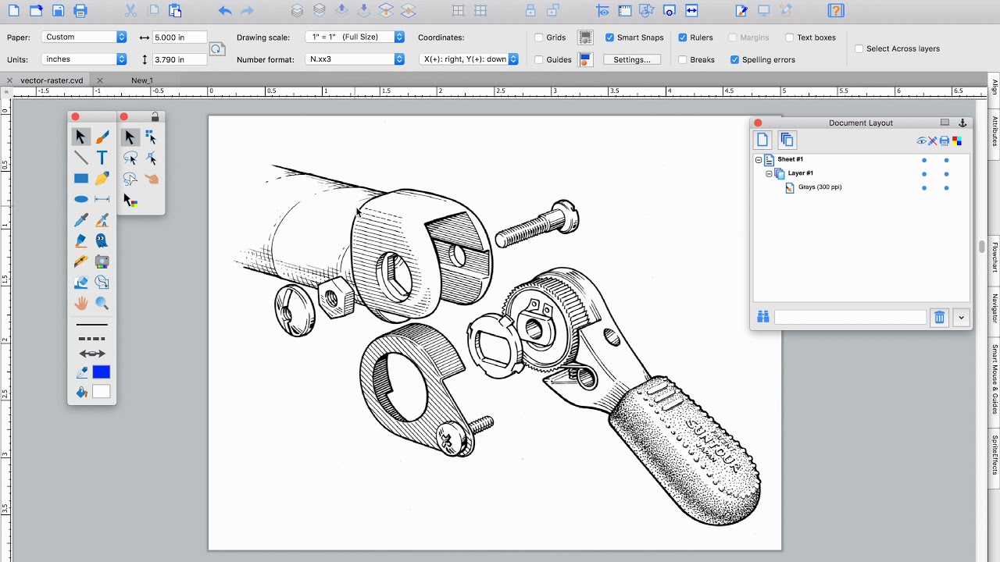This screenshot has width=1000, height=562.
Task: Collapse the Sheet #1 tree node
Action: [759, 159]
